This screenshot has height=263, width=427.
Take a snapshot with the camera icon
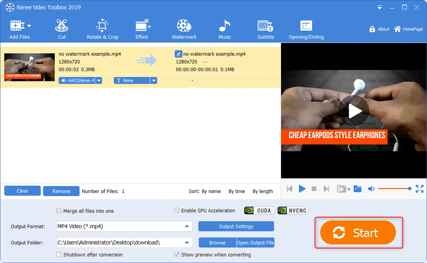click(341, 189)
